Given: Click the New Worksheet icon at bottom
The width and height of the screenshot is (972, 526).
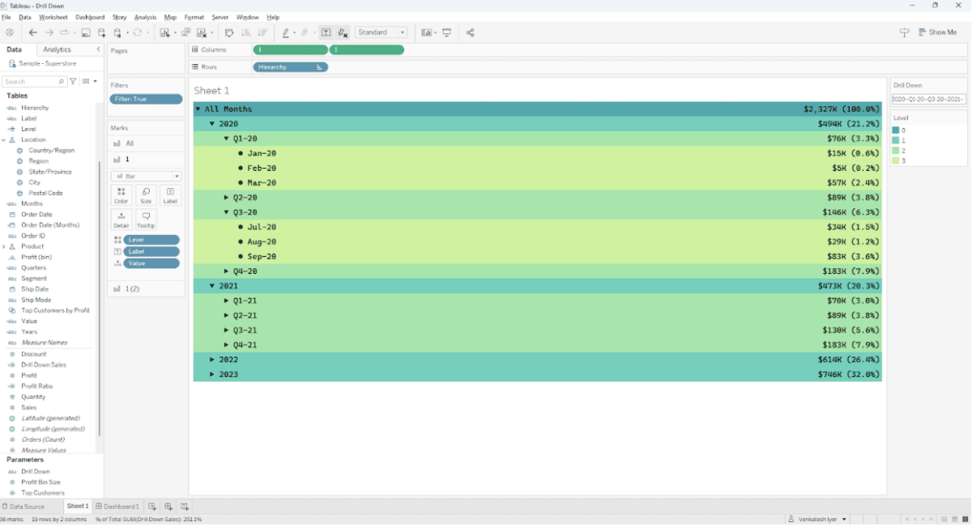Looking at the screenshot, I should coord(152,507).
